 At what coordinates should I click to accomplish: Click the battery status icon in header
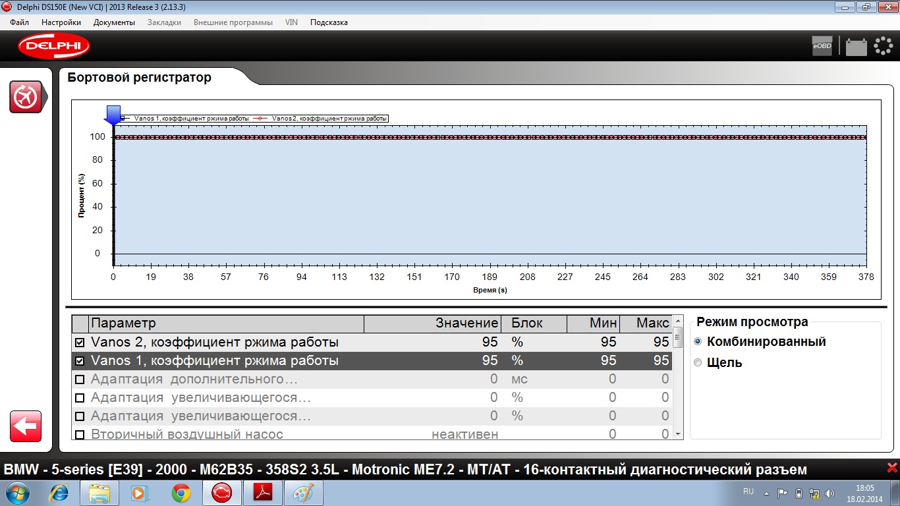[x=857, y=46]
